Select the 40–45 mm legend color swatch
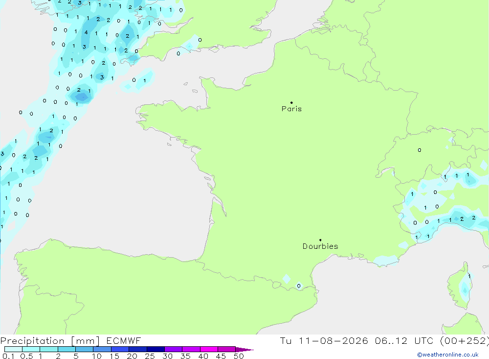The height and width of the screenshot is (359, 489). click(209, 349)
